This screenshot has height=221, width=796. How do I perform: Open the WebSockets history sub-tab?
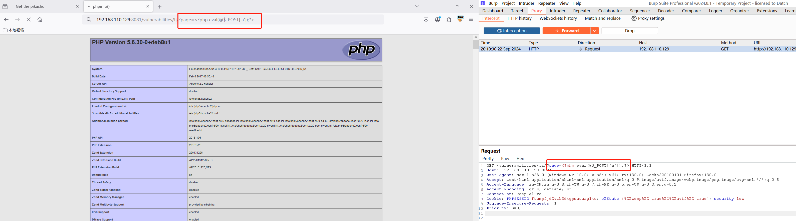pyautogui.click(x=558, y=18)
